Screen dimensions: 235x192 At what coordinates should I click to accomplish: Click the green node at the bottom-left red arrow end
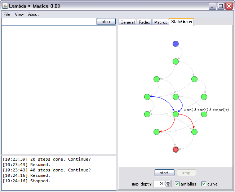click(x=156, y=132)
